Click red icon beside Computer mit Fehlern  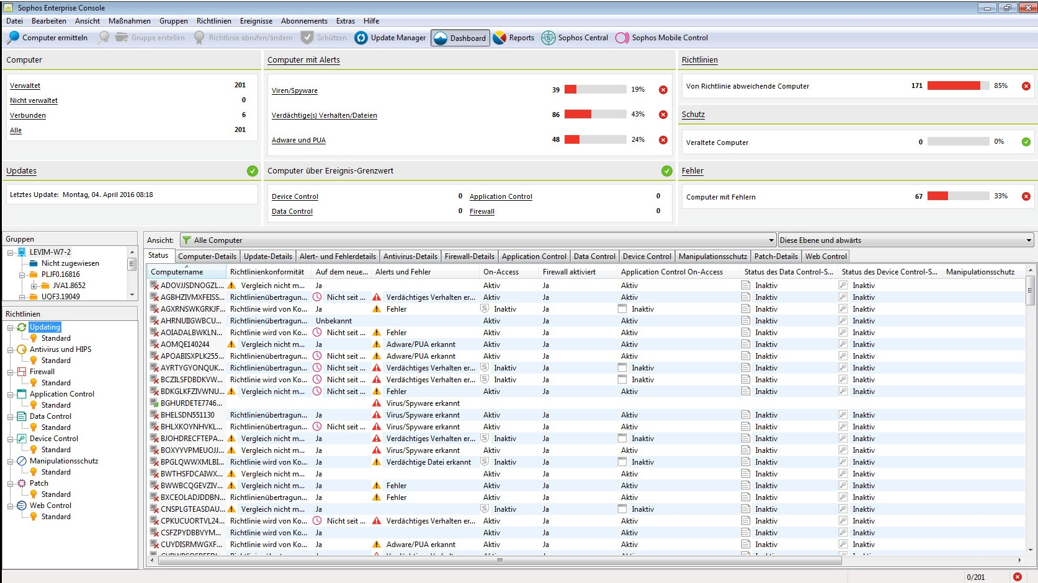(1026, 196)
